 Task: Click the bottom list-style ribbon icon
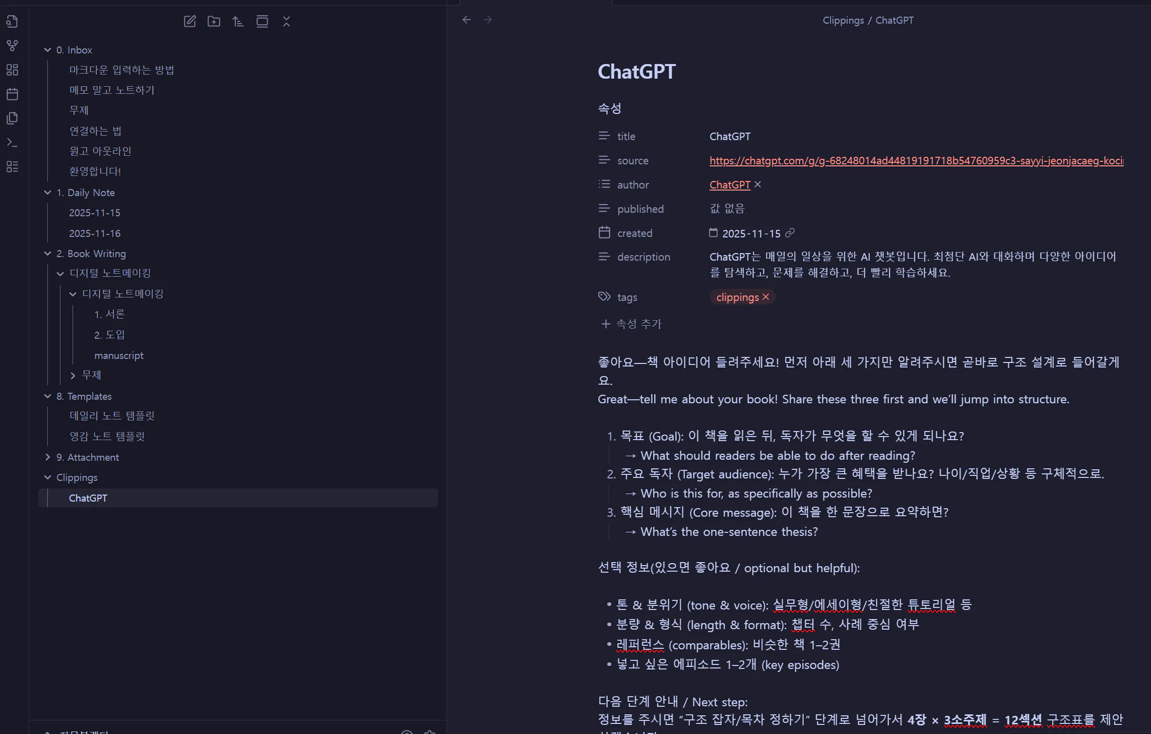point(12,166)
